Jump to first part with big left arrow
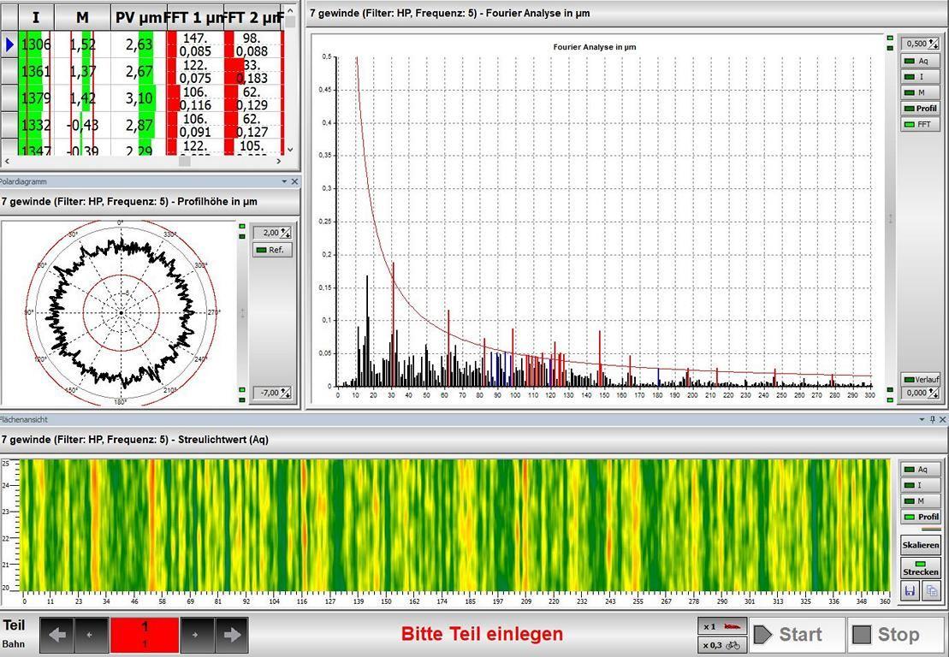This screenshot has height=657, width=949. coord(56,635)
